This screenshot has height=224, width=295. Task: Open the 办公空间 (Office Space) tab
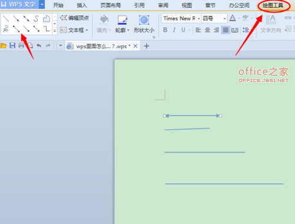(239, 5)
